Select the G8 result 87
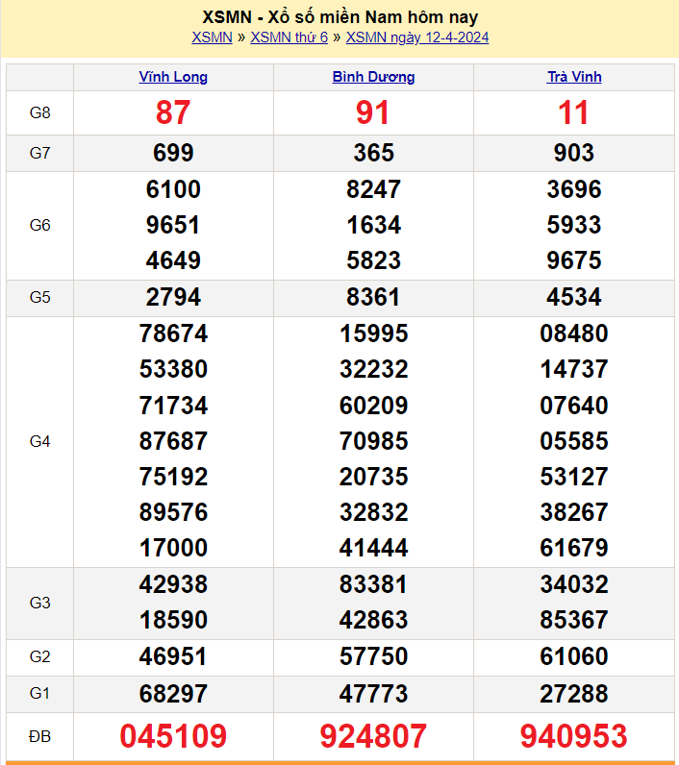The image size is (679, 765). pyautogui.click(x=173, y=113)
